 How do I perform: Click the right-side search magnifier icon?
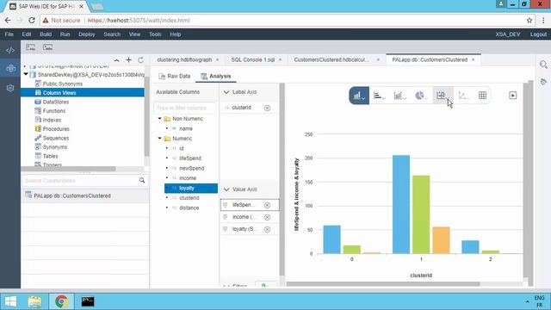click(543, 65)
